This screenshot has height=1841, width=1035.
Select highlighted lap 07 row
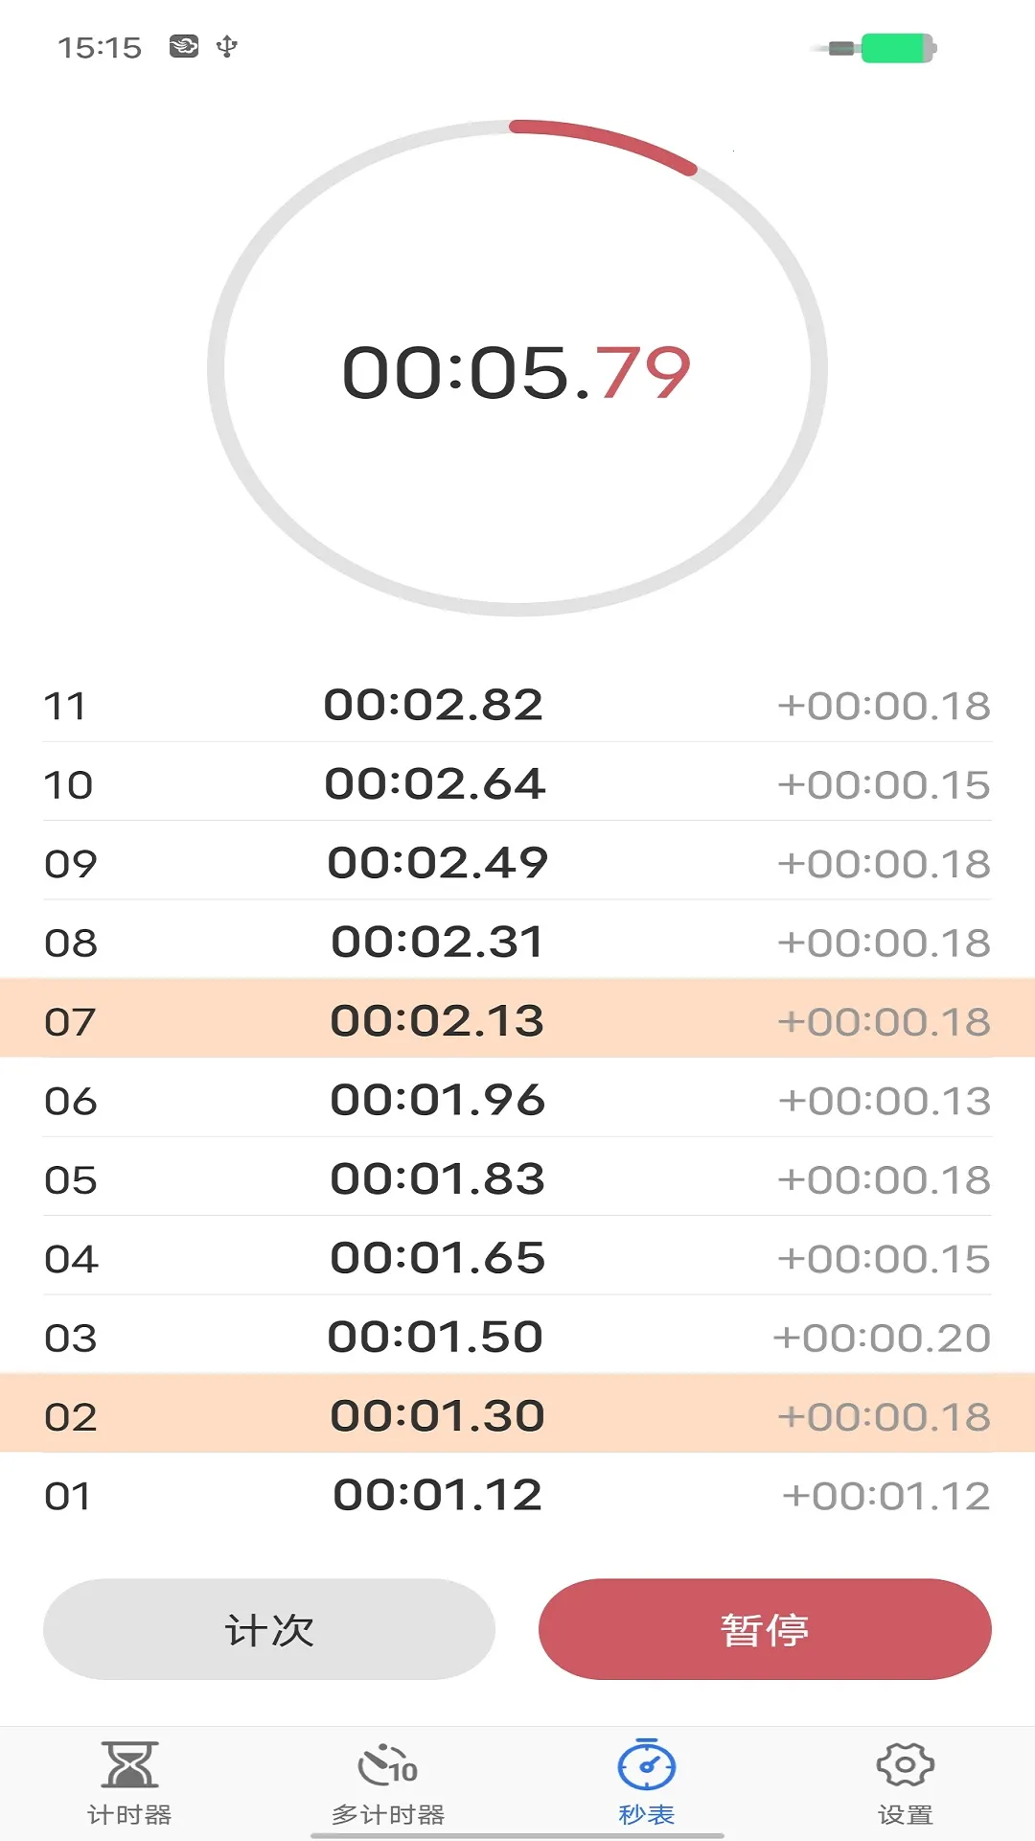(517, 1020)
